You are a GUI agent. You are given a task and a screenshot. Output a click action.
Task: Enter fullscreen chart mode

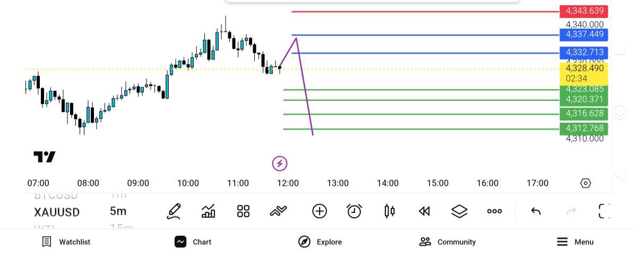click(605, 211)
